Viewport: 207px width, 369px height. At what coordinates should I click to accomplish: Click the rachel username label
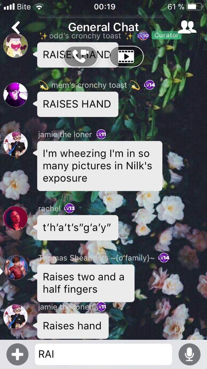pyautogui.click(x=50, y=208)
